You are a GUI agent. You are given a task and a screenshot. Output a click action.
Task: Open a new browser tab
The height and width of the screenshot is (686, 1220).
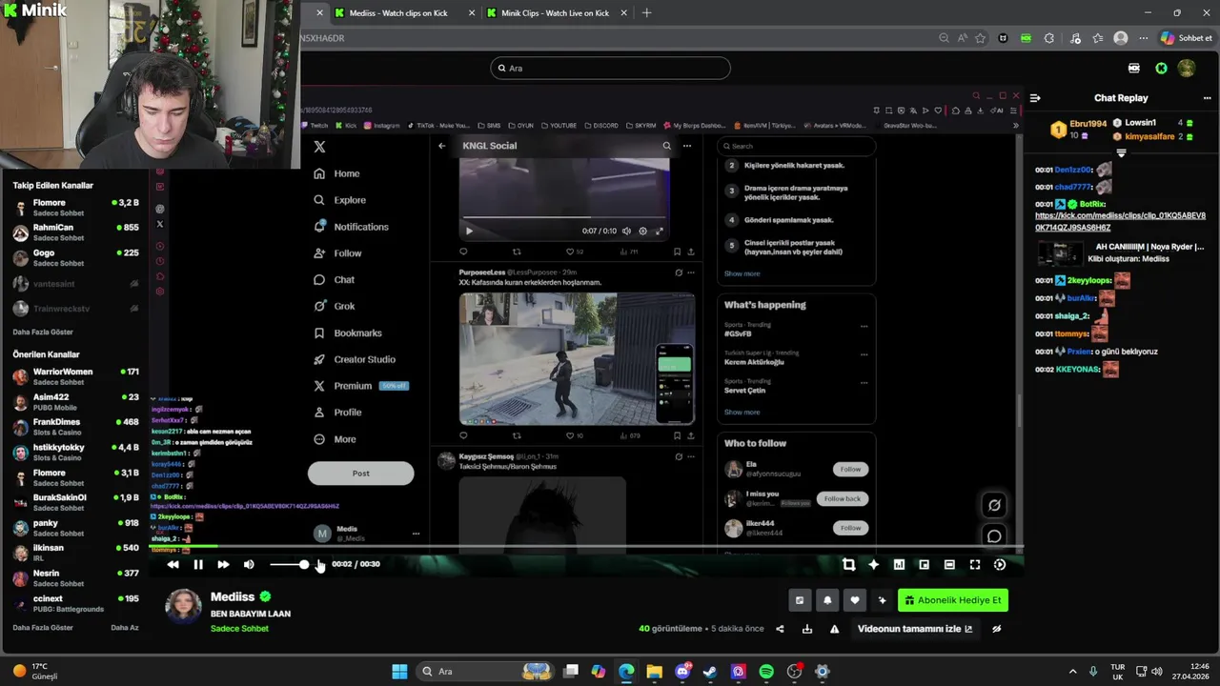click(646, 13)
